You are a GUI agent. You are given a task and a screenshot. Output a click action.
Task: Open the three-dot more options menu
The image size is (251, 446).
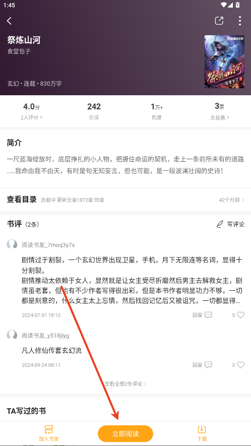click(240, 21)
